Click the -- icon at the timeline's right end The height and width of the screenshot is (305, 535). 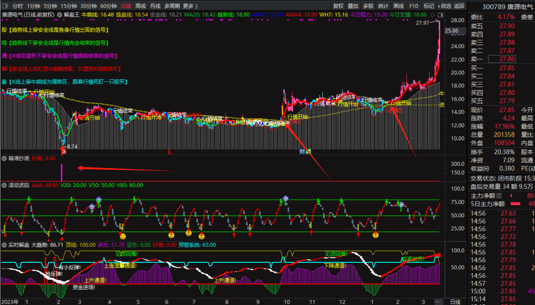tap(437, 302)
